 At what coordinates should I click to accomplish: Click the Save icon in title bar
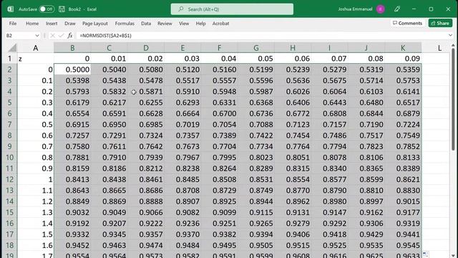tap(62, 9)
